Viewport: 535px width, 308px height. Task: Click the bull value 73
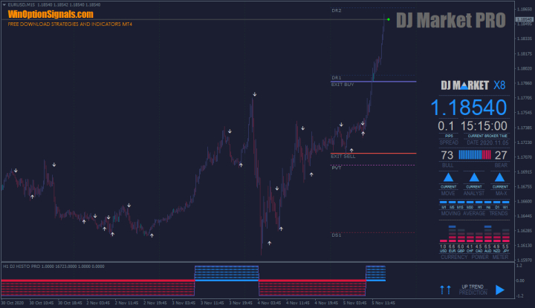tap(447, 155)
